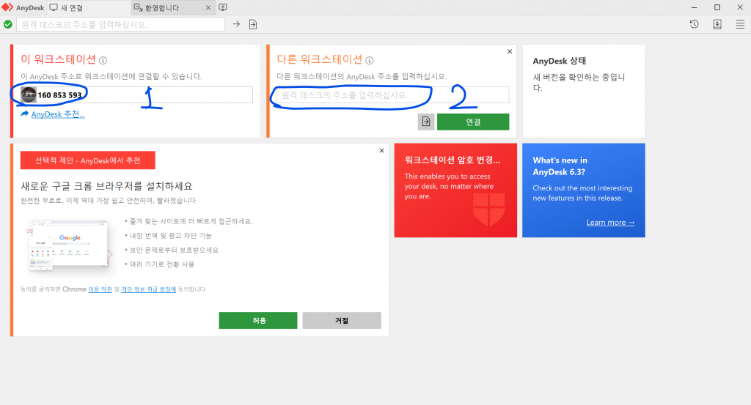Image resolution: width=751 pixels, height=405 pixels.
Task: Open the session history clock icon
Action: pyautogui.click(x=694, y=24)
